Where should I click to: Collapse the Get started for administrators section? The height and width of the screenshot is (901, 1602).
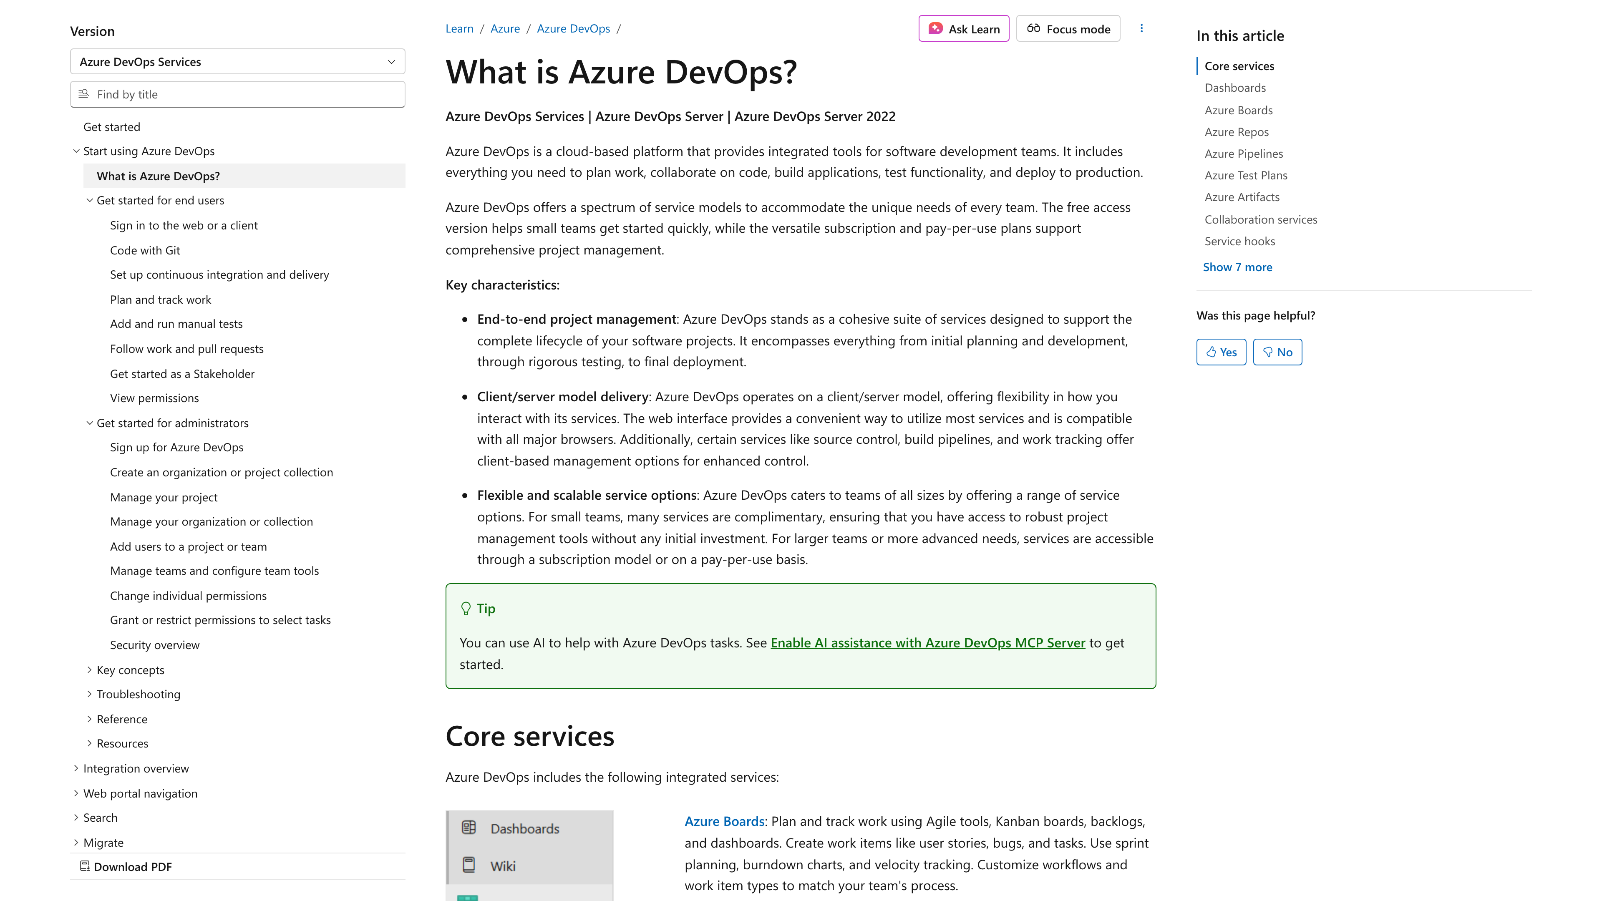90,423
